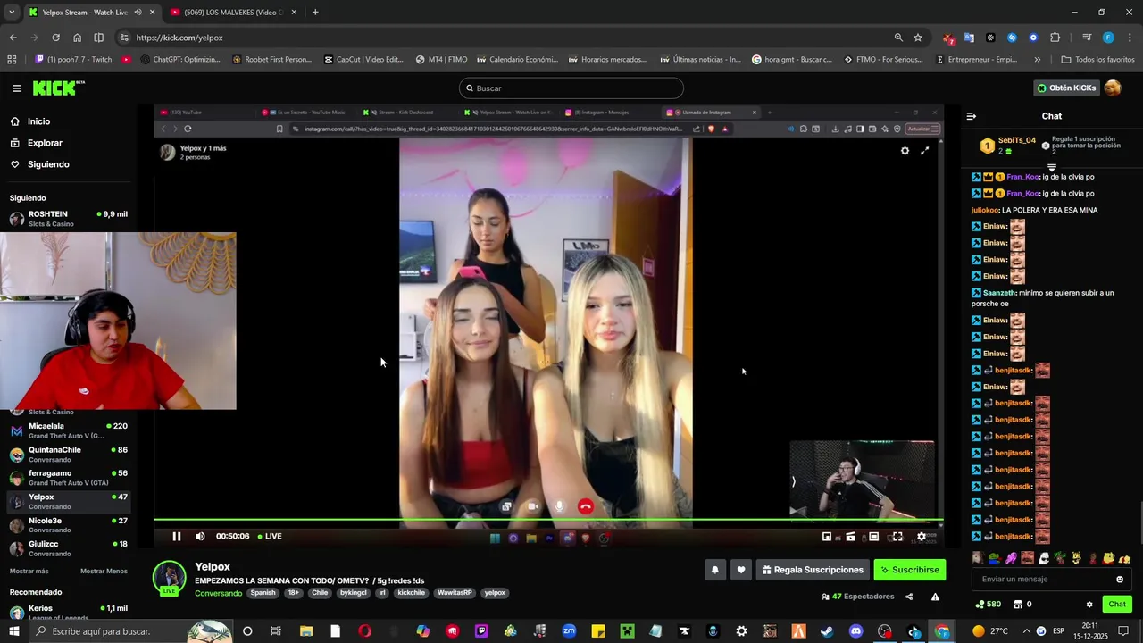Open Giulizcc channel in the sidebar

click(69, 548)
